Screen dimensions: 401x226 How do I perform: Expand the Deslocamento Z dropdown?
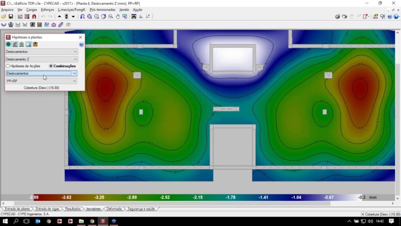75,59
